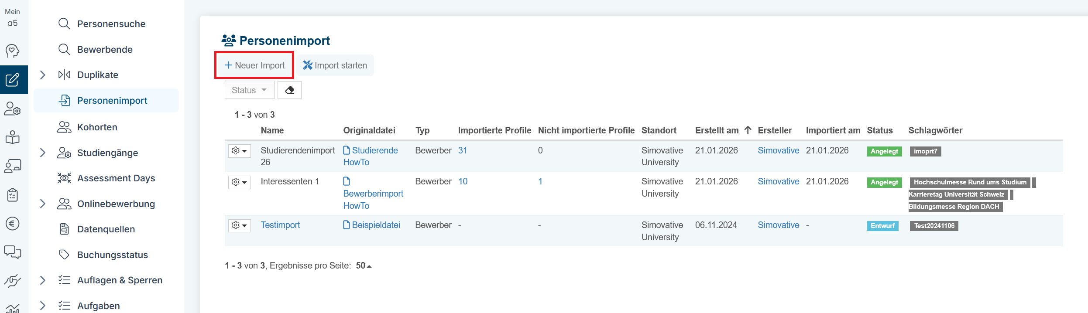
Task: Select the edit pencil sidebar icon
Action: (x=13, y=80)
